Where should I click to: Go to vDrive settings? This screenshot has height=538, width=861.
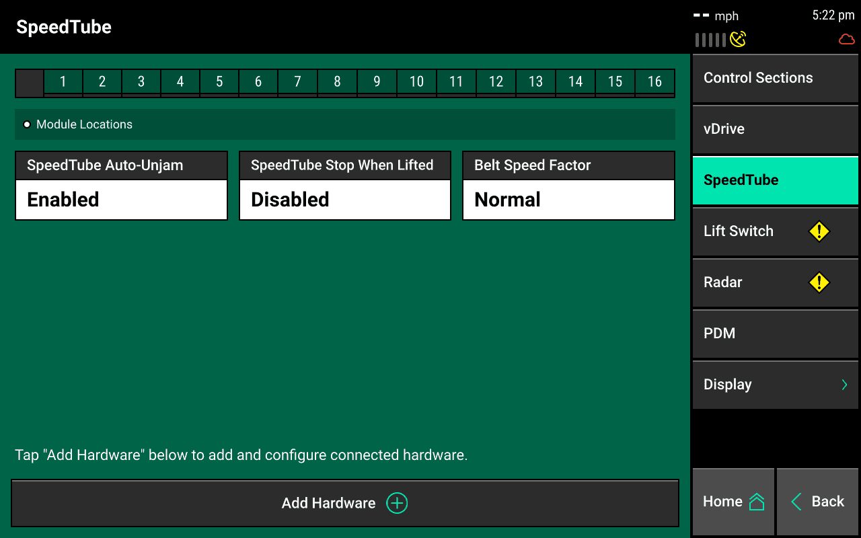[x=776, y=129]
